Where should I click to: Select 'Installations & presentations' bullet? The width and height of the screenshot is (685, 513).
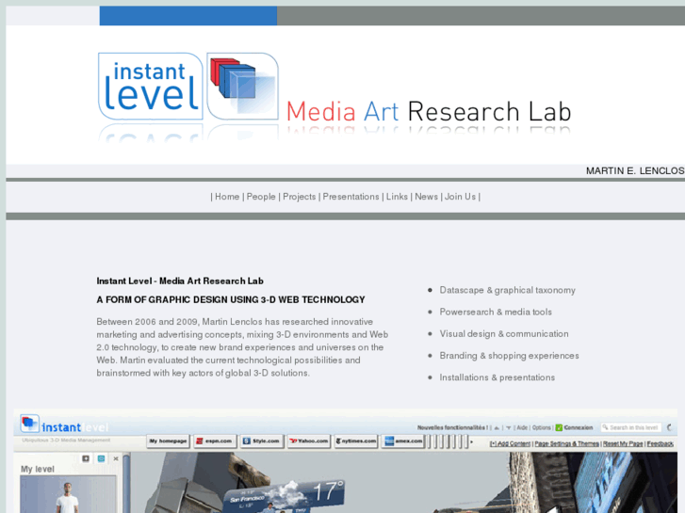497,377
